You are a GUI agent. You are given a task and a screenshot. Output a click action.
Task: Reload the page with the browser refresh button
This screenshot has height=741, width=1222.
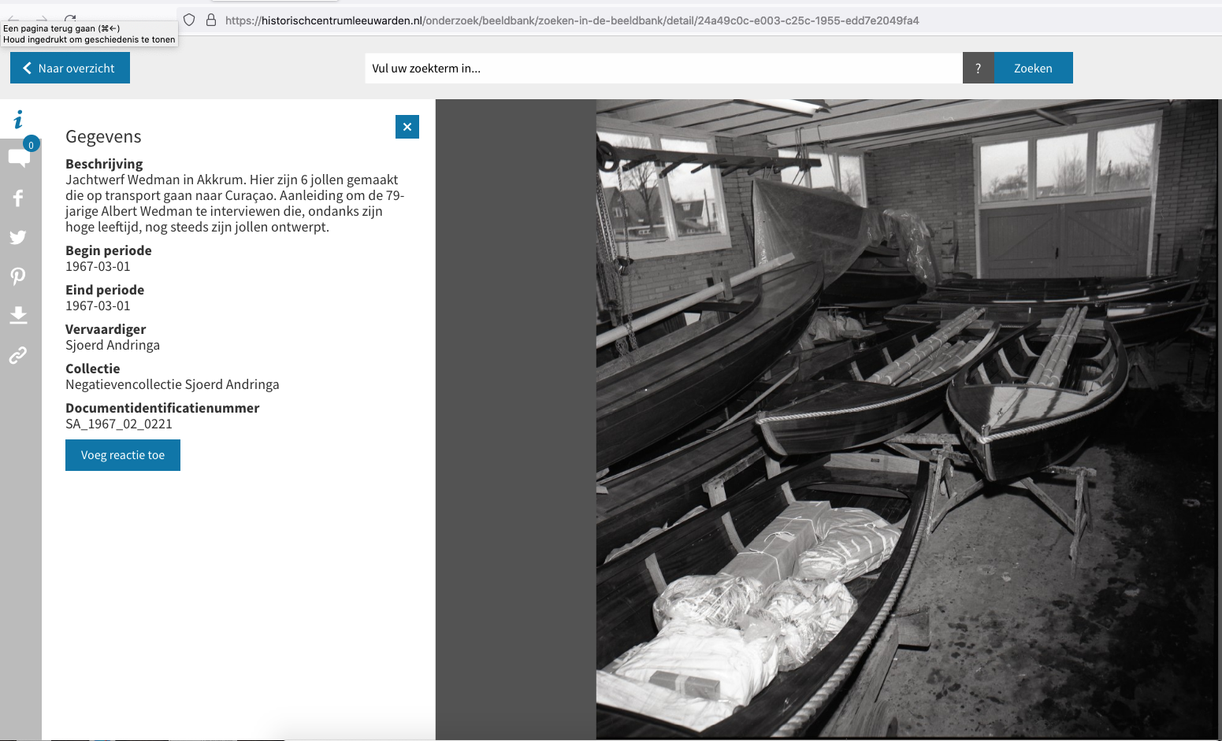[x=70, y=19]
